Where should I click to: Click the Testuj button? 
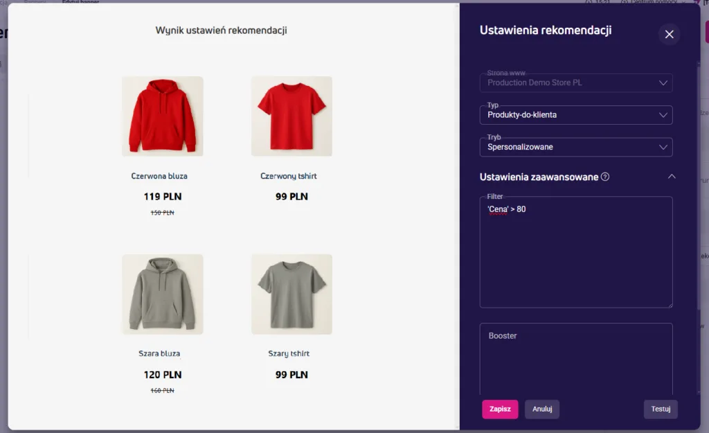(x=661, y=409)
